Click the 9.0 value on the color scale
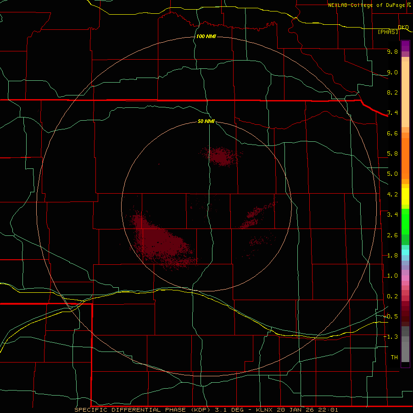The width and height of the screenshot is (413, 413). [x=392, y=72]
